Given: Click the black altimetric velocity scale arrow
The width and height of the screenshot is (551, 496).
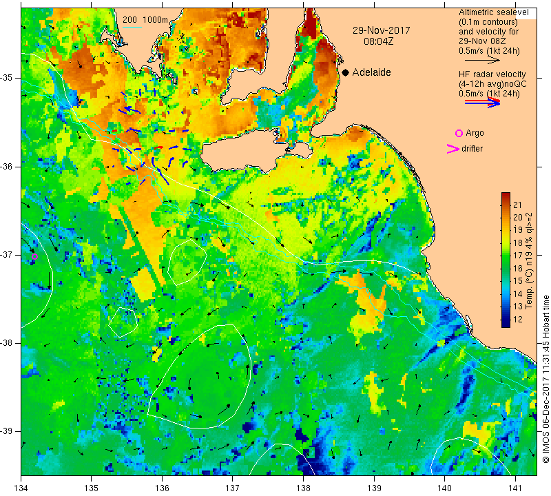Looking at the screenshot, I should coord(482,61).
